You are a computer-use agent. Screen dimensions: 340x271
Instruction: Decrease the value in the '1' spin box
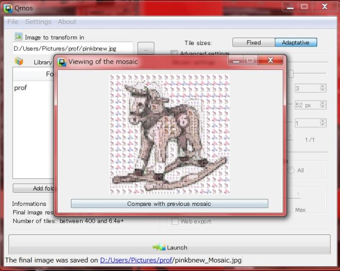point(323,125)
